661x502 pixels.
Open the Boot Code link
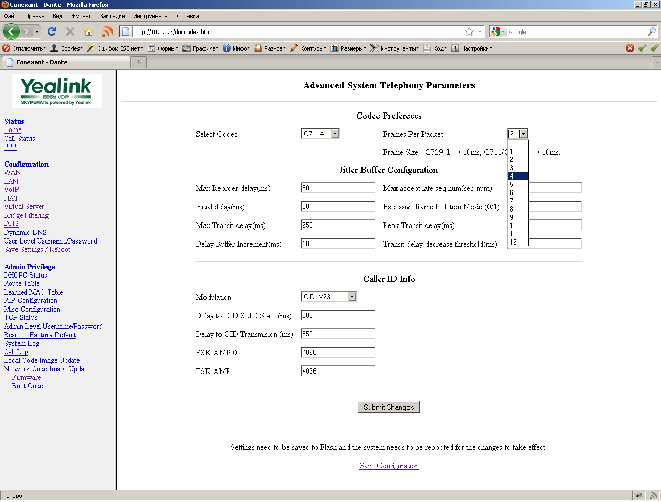coord(27,386)
